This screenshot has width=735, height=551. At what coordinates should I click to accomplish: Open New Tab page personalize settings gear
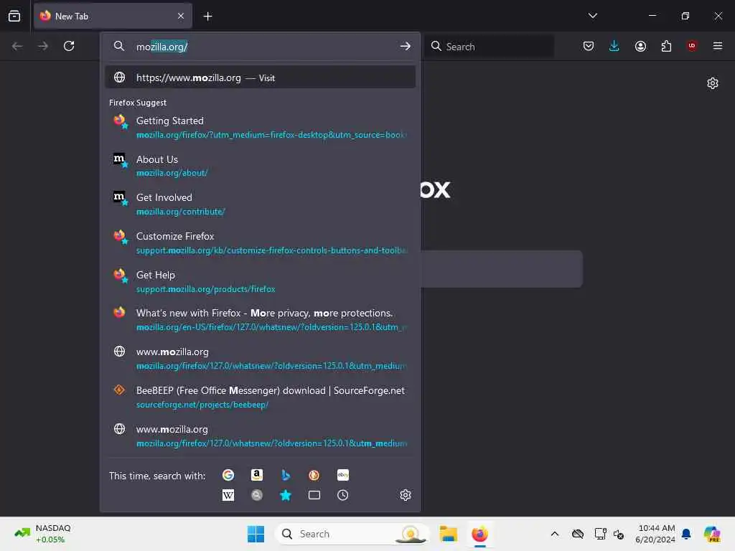pyautogui.click(x=713, y=83)
